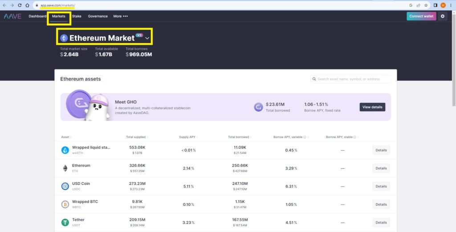The height and width of the screenshot is (232, 456).
Task: Click the GHO token icon near Total borrowed
Action: (x=258, y=107)
